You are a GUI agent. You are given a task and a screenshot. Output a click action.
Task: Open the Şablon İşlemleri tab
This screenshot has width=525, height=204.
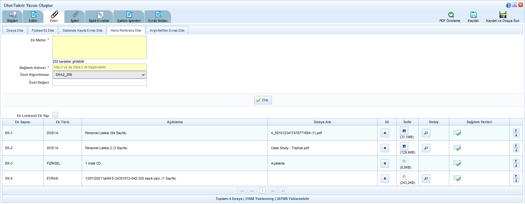129,17
